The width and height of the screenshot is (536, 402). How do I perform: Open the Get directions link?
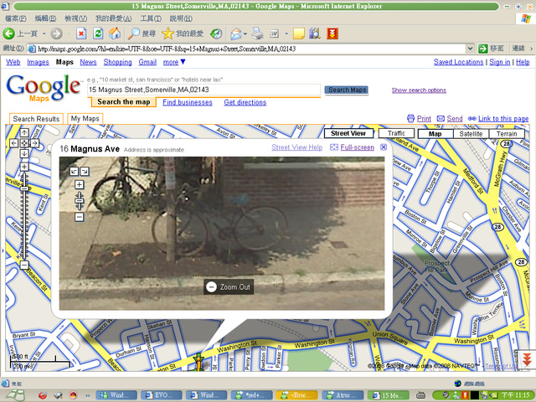[245, 102]
